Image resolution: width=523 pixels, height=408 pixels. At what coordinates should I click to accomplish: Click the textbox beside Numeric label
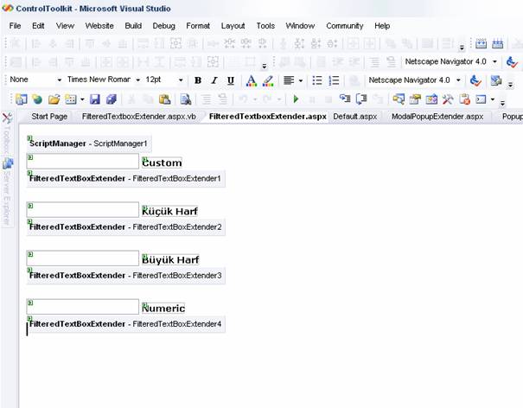[83, 307]
